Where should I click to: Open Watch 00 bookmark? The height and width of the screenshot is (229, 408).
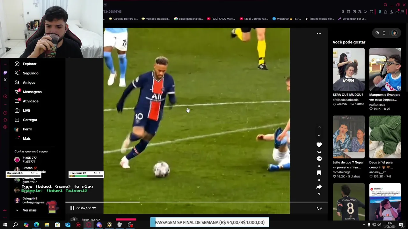point(287,19)
